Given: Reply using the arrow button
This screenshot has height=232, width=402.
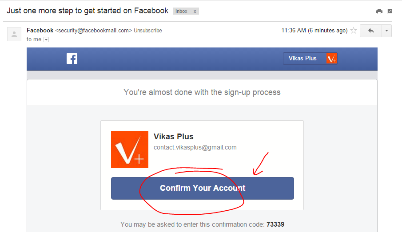Looking at the screenshot, I should (x=371, y=31).
